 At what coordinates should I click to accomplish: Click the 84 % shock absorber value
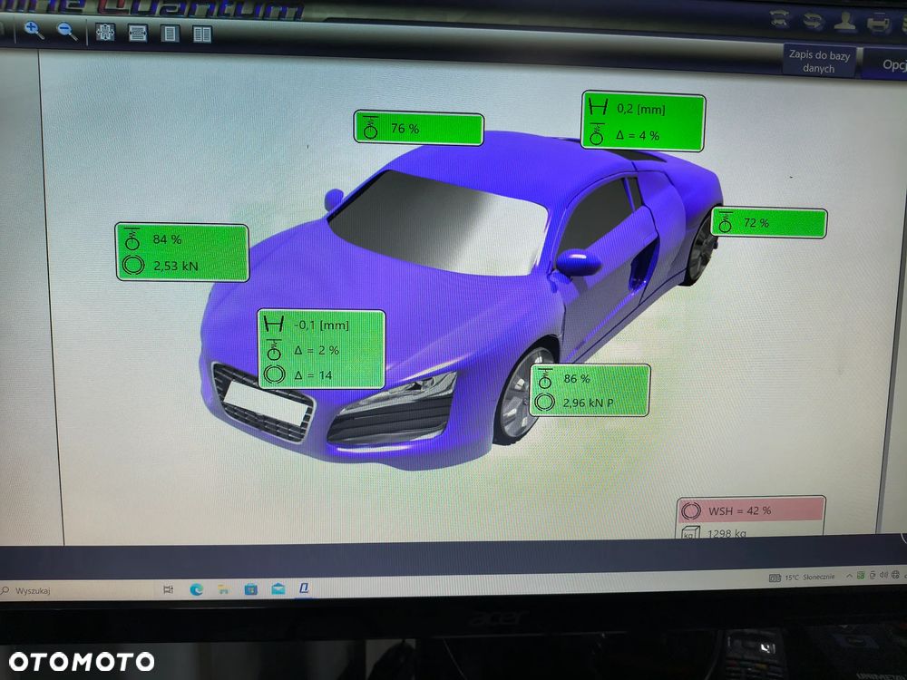[x=167, y=239]
